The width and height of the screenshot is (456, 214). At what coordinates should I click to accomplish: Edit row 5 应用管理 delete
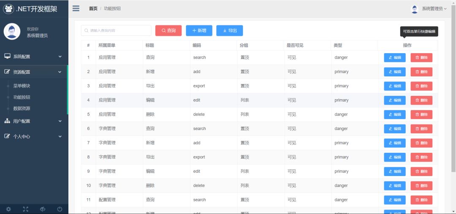pyautogui.click(x=395, y=114)
